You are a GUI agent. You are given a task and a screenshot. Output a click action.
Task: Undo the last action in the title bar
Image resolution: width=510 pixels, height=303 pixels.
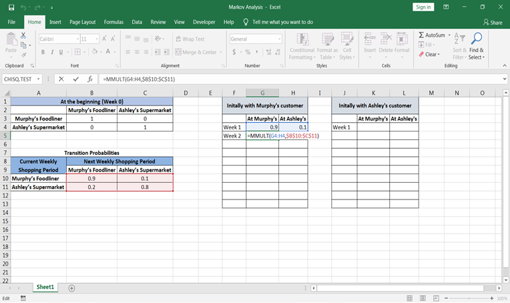click(x=23, y=7)
